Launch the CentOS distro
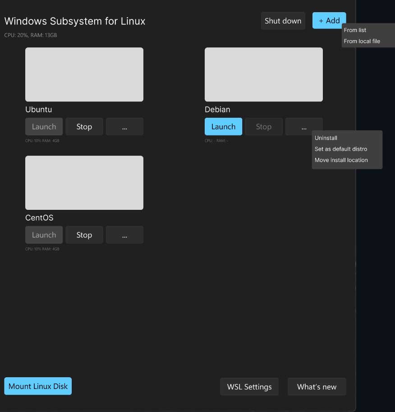This screenshot has height=412, width=395. 44,235
